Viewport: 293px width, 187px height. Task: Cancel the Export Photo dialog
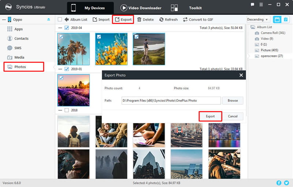233,116
